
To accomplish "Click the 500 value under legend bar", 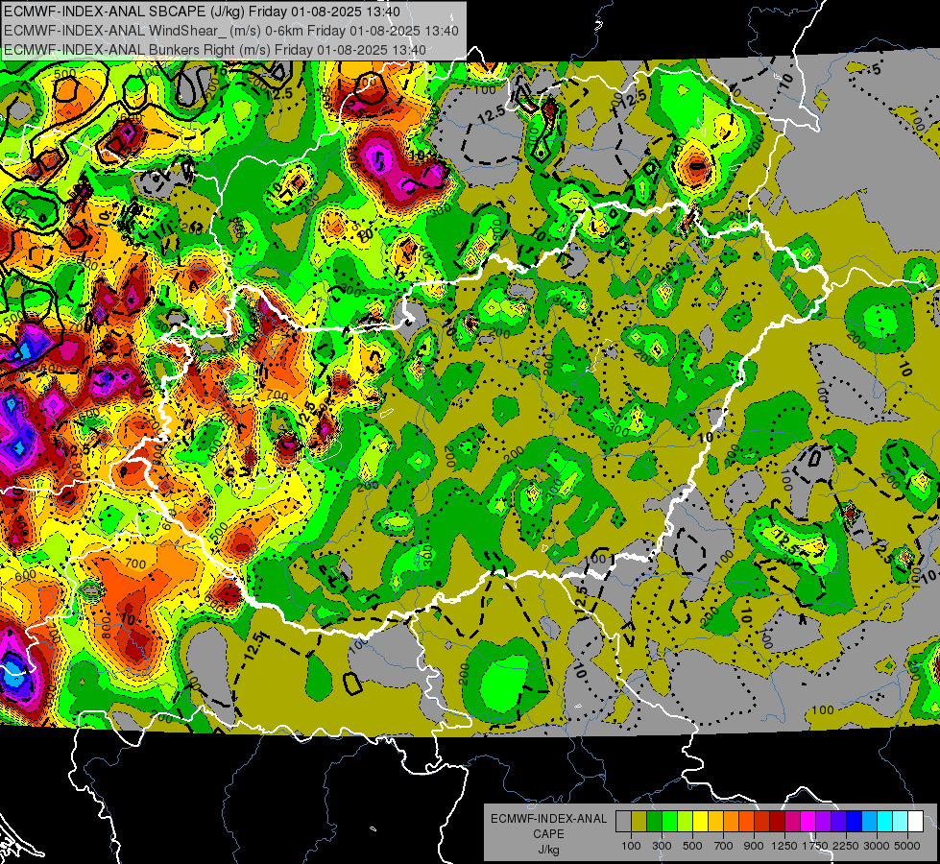I will 692,846.
